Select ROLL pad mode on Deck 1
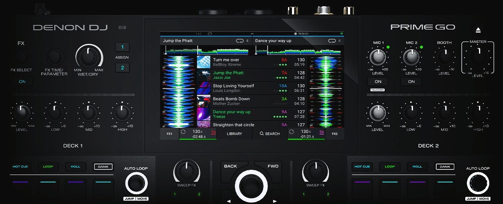503x204 pixels. (x=75, y=167)
